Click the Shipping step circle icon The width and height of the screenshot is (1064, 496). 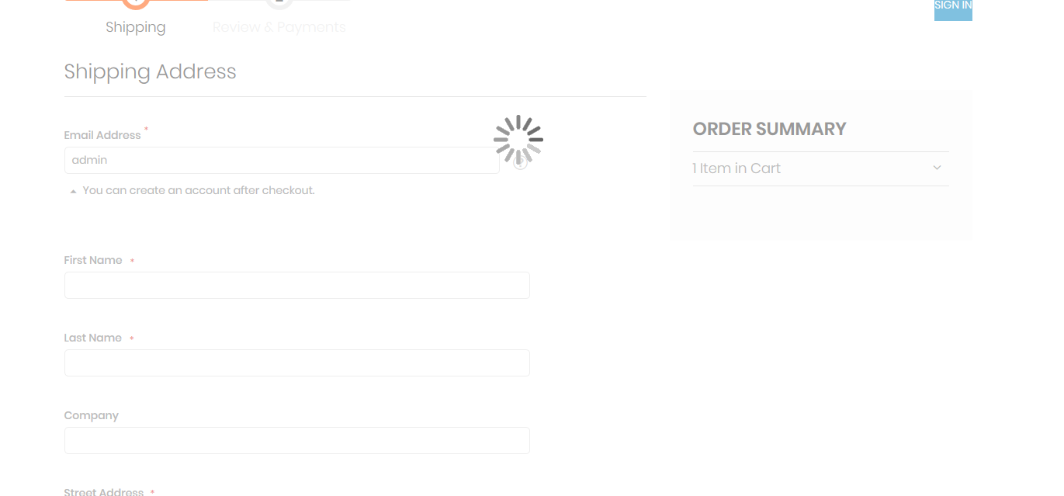(136, 2)
